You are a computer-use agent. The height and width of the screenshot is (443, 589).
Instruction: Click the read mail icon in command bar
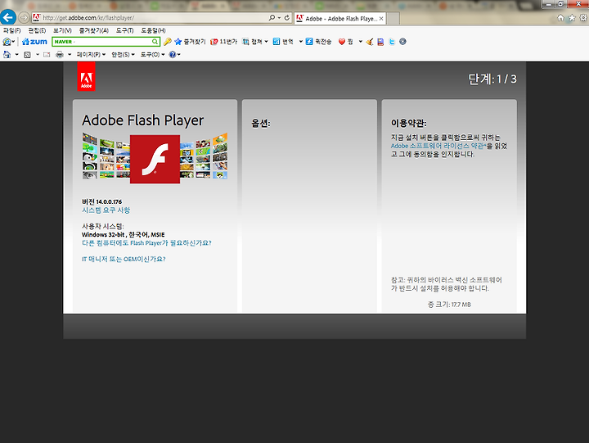point(47,55)
